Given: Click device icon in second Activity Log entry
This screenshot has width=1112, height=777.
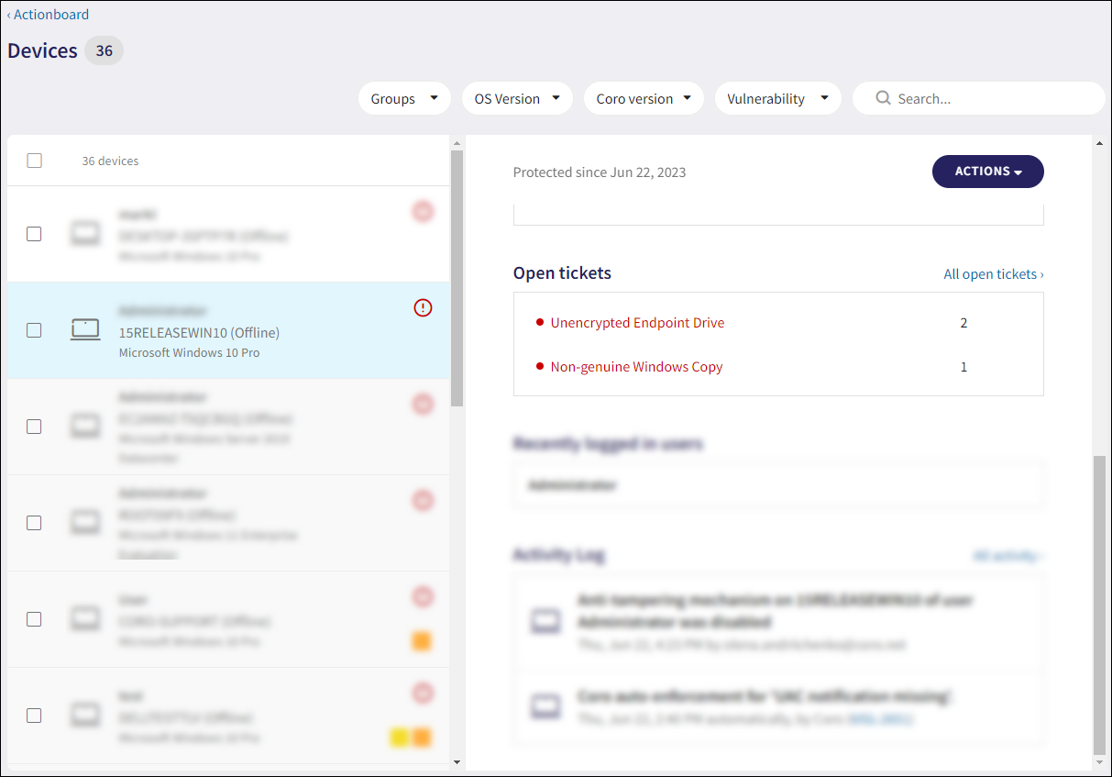Looking at the screenshot, I should coord(545,706).
